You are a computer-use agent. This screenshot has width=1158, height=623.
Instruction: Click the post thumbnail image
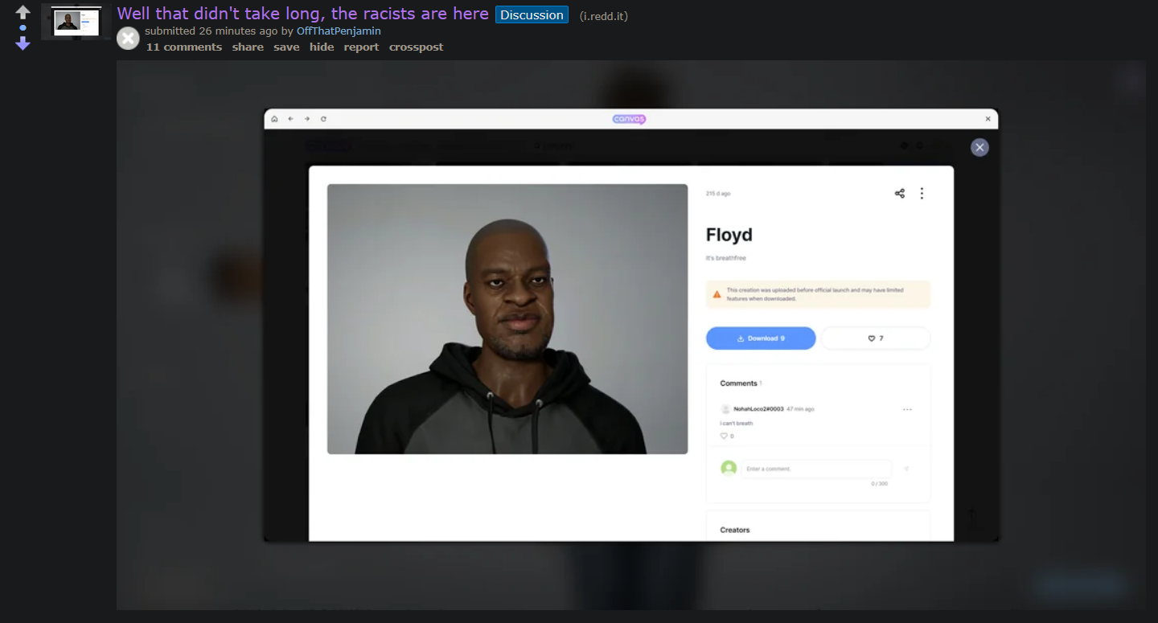(76, 22)
